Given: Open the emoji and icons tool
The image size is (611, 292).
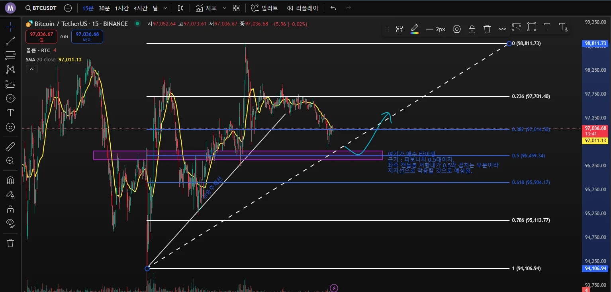Looking at the screenshot, I should (x=10, y=127).
